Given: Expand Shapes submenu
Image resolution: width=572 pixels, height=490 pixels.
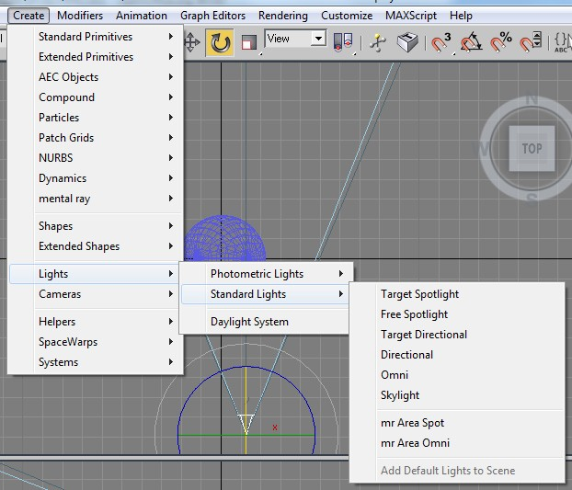Looking at the screenshot, I should pyautogui.click(x=96, y=226).
